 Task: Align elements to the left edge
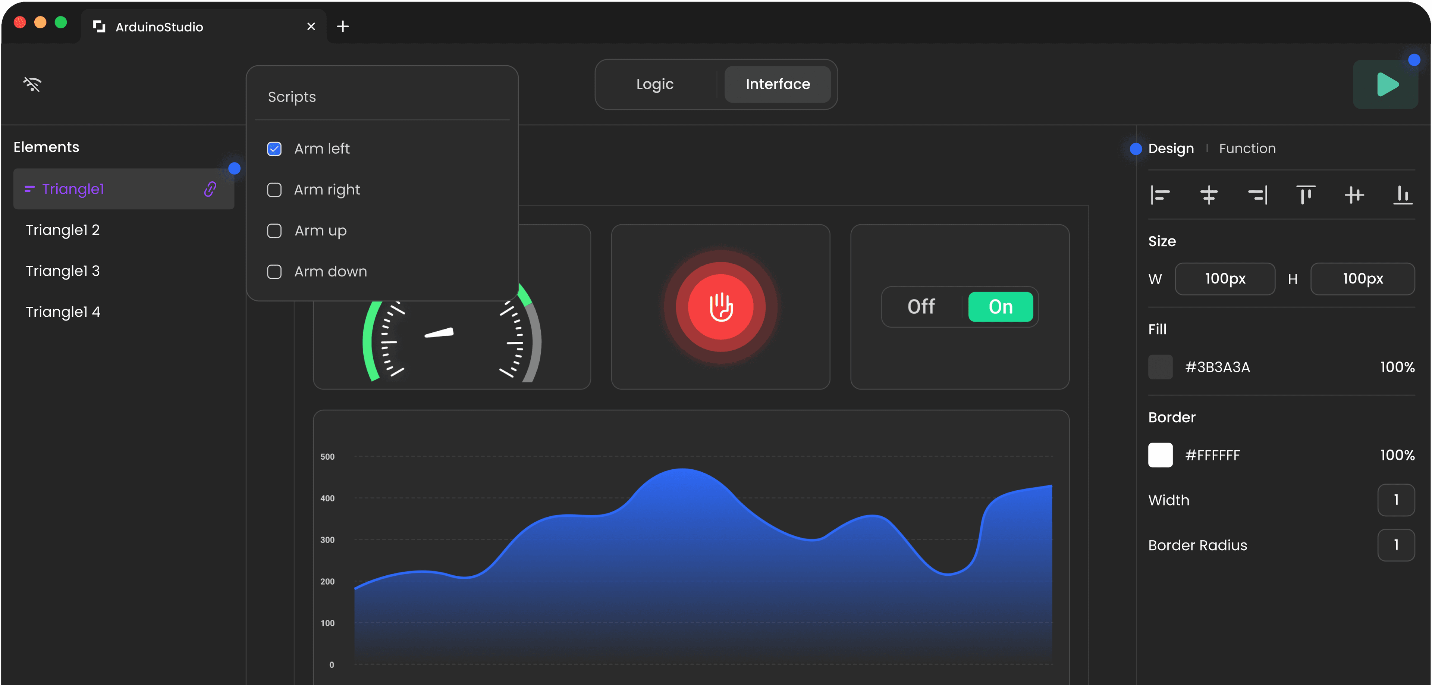[x=1160, y=195]
